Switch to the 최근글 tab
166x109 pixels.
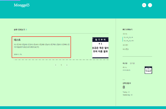tap(125, 63)
